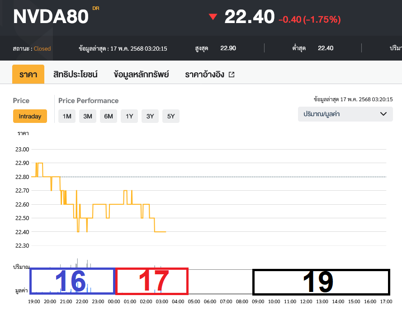Click the tallest volume bar near 22:00
The height and width of the screenshot is (310, 402).
coord(77,263)
